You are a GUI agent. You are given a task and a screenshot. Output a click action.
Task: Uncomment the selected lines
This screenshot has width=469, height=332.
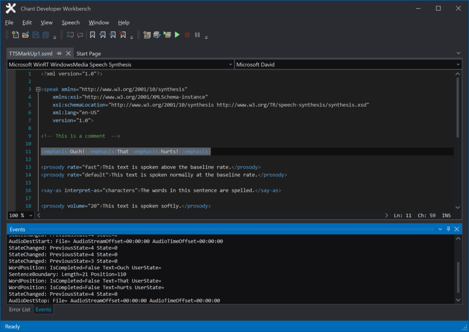80,35
